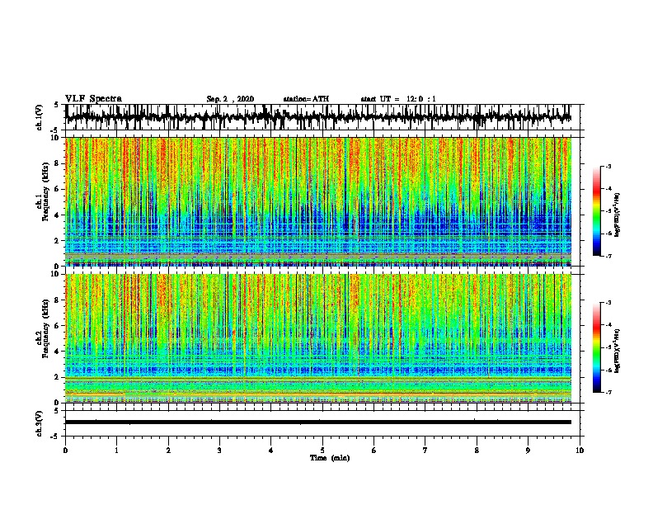Click the "ch.3(V)" axis label
The height and width of the screenshot is (505, 653).
[x=40, y=423]
